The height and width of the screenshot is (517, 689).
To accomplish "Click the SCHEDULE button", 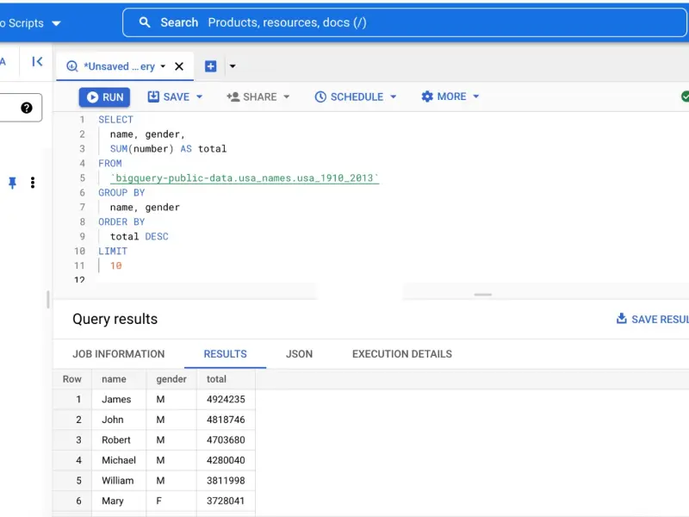I will point(350,97).
